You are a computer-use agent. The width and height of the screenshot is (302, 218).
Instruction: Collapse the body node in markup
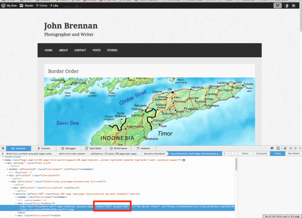tap(4, 160)
